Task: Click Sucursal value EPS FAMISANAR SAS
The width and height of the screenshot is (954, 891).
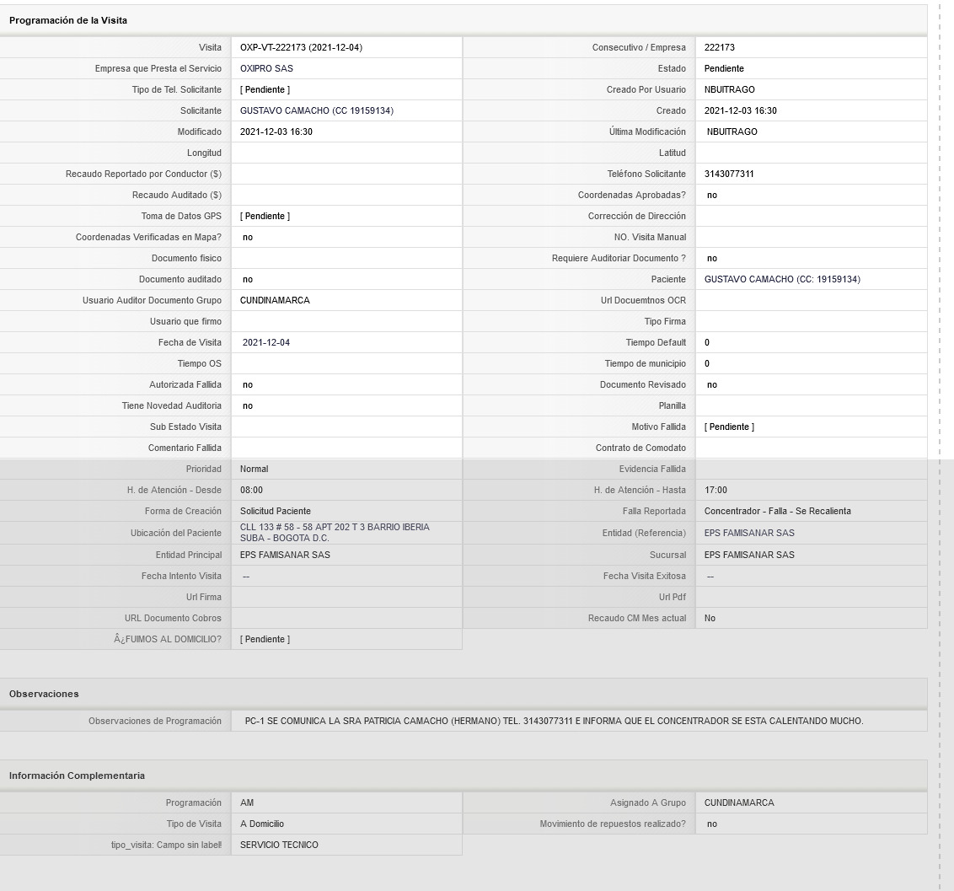Action: pyautogui.click(x=749, y=555)
